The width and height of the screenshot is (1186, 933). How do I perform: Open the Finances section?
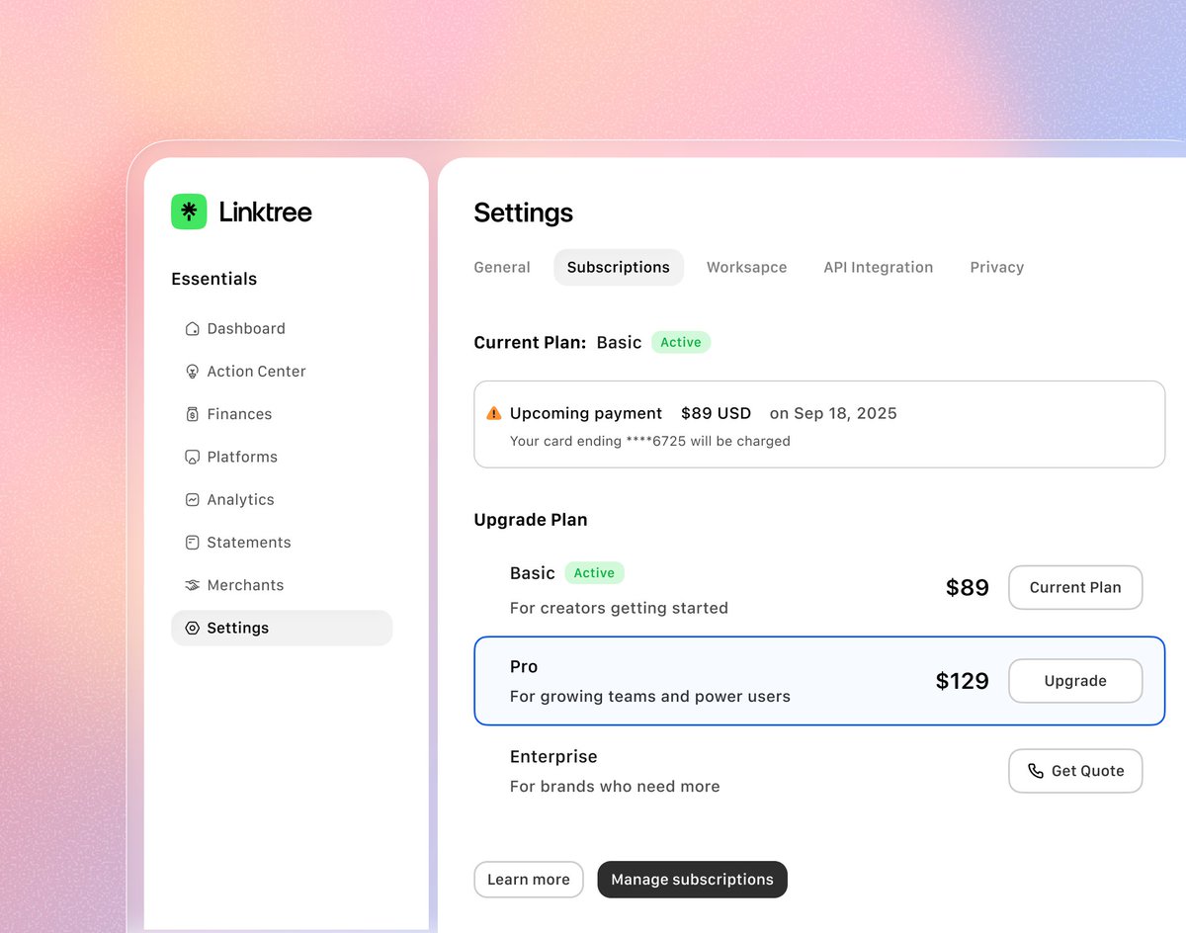coord(282,414)
